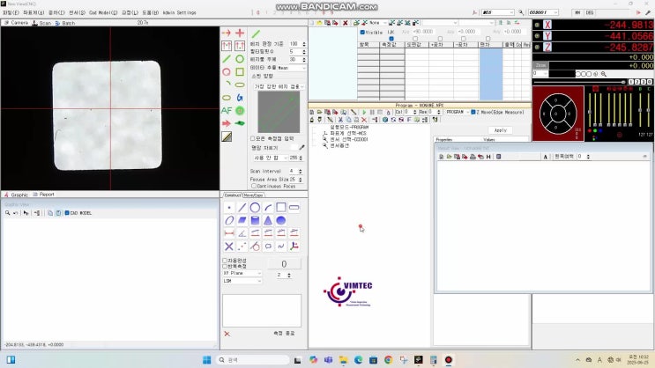The height and width of the screenshot is (368, 655).
Task: Select the red cross point measurement tool
Action: click(x=240, y=33)
